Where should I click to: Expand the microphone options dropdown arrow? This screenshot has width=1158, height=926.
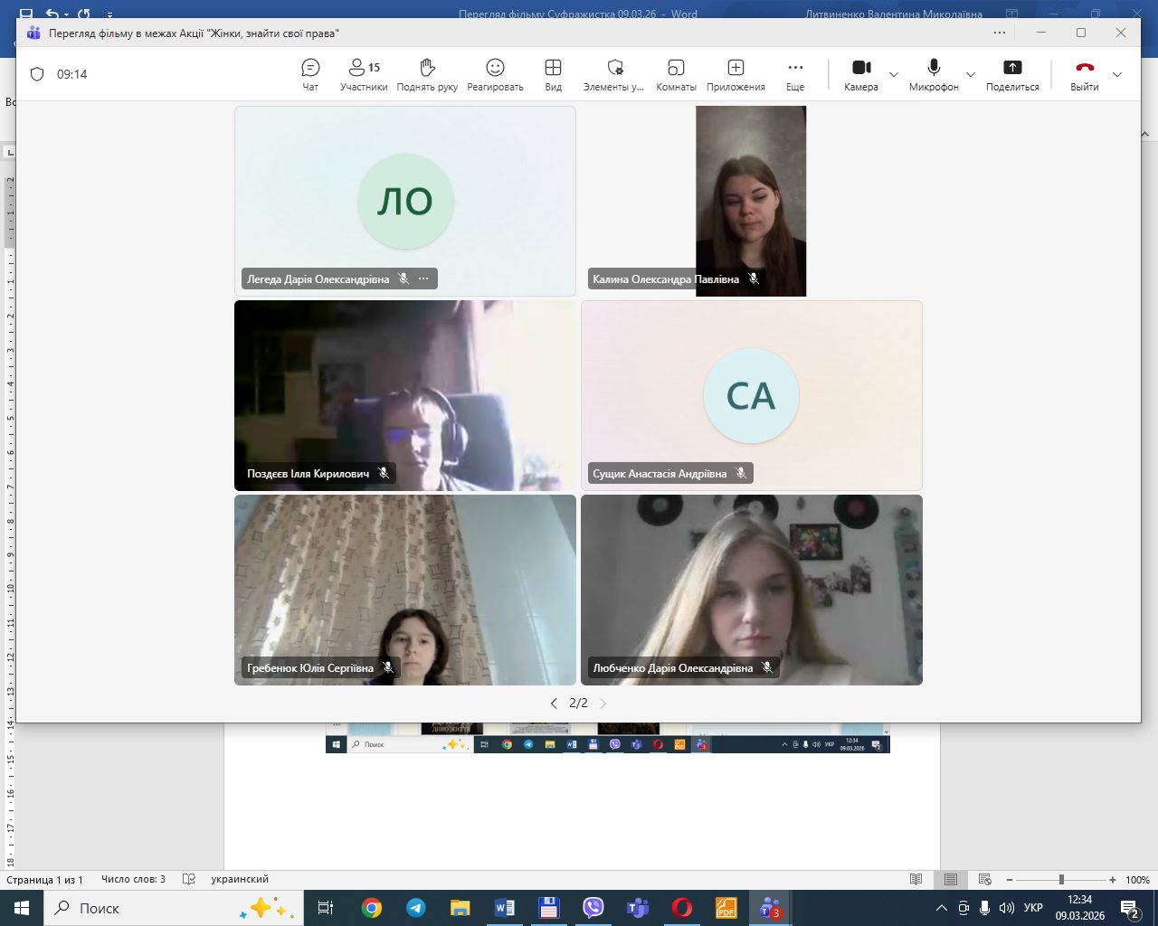pos(971,75)
